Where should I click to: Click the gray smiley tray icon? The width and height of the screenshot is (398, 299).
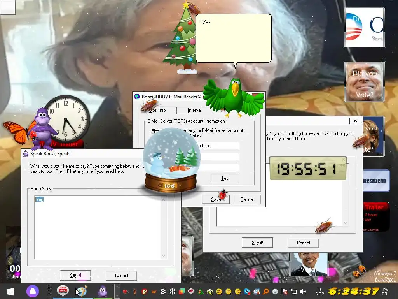(x=275, y=292)
